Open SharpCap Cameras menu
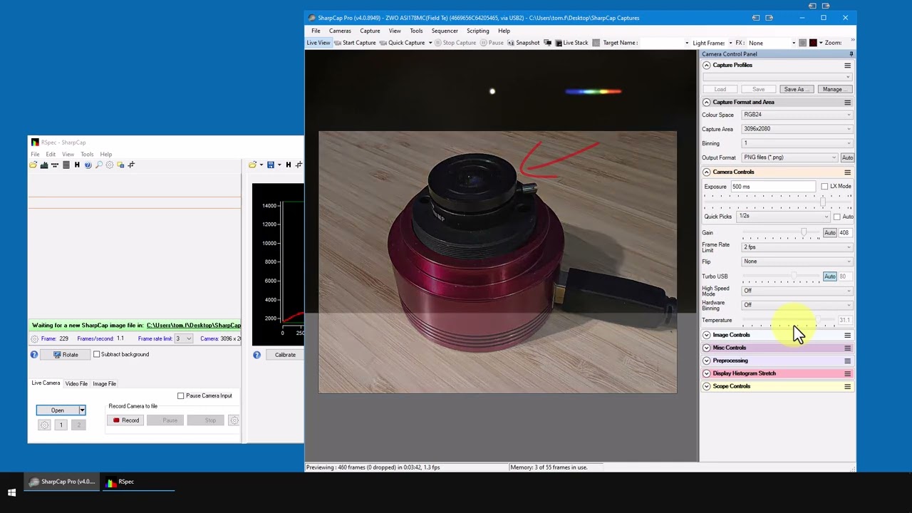 pyautogui.click(x=340, y=31)
